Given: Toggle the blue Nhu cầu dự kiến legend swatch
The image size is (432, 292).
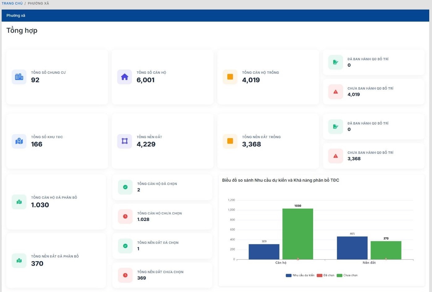Looking at the screenshot, I should coord(289,275).
